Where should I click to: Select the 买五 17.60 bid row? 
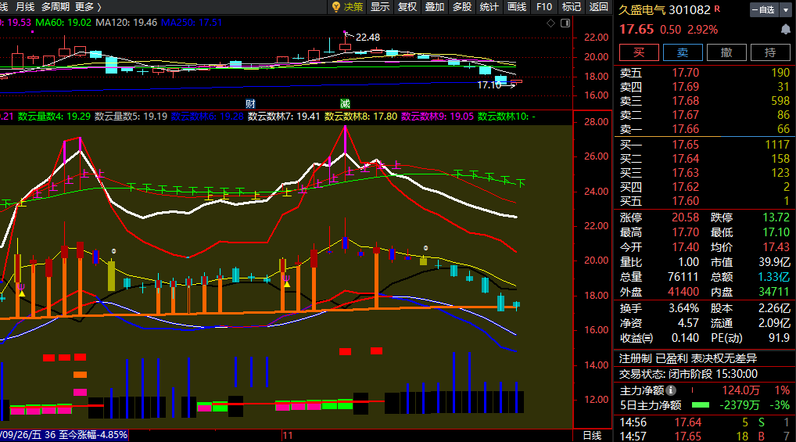(705, 201)
